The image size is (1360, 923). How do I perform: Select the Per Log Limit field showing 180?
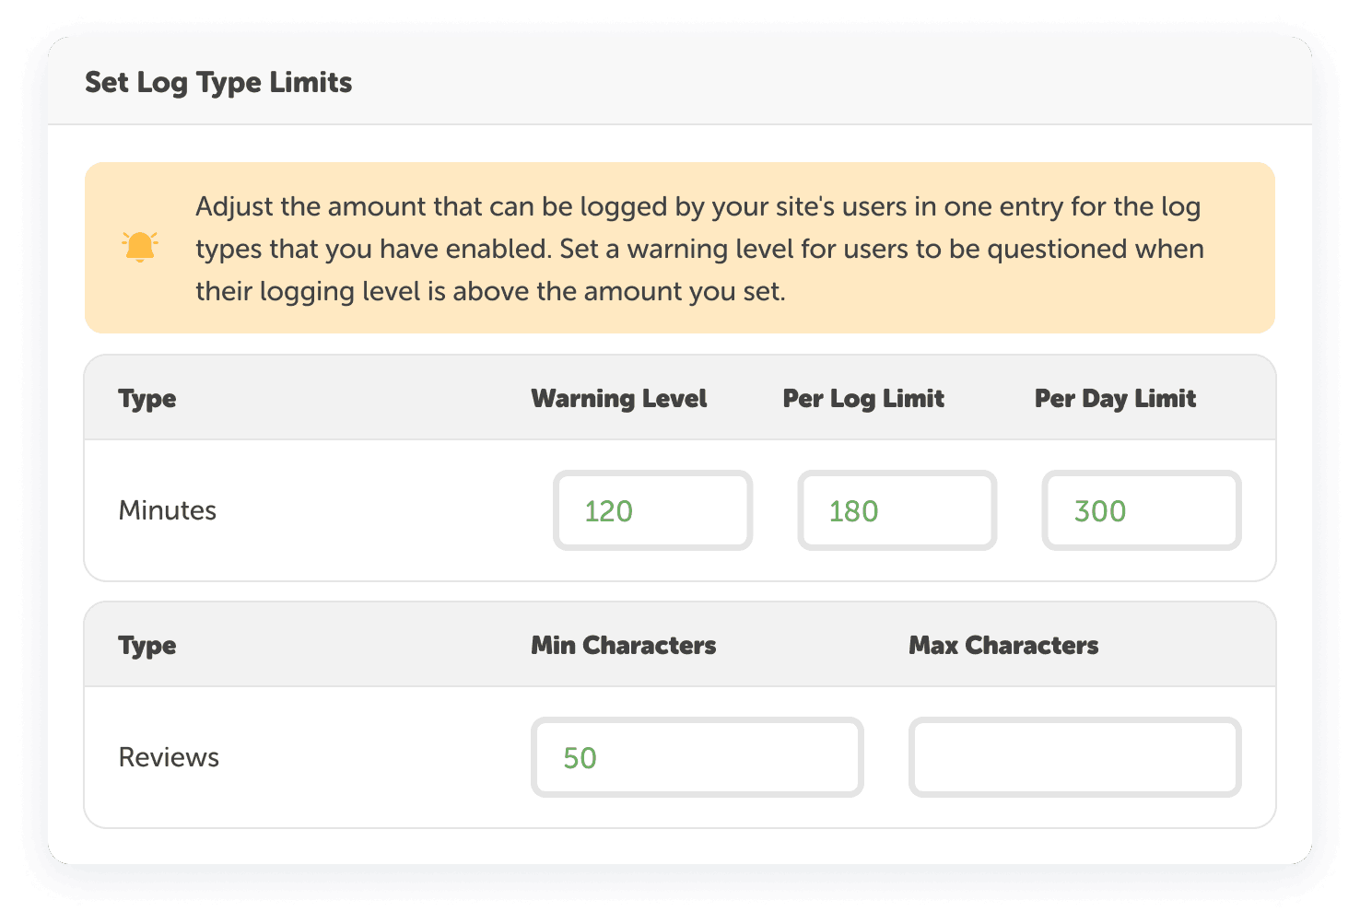(897, 510)
